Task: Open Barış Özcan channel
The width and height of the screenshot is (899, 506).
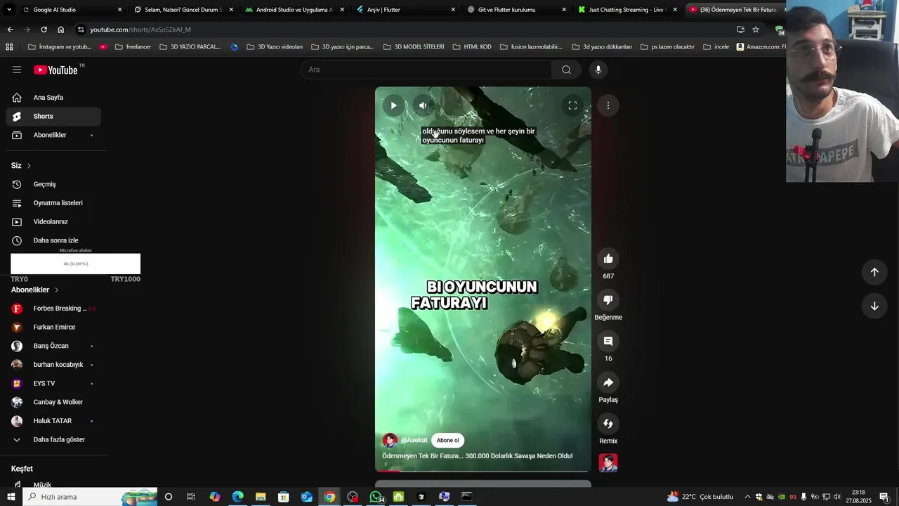Action: pyautogui.click(x=53, y=346)
